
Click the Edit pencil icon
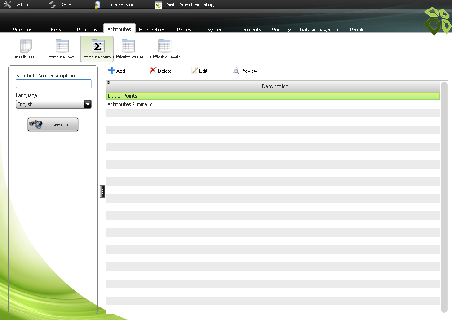pyautogui.click(x=195, y=71)
